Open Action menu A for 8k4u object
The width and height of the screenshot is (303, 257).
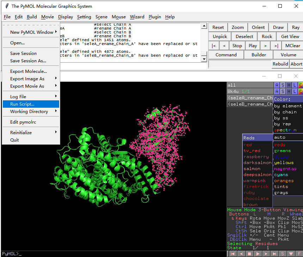point(277,92)
